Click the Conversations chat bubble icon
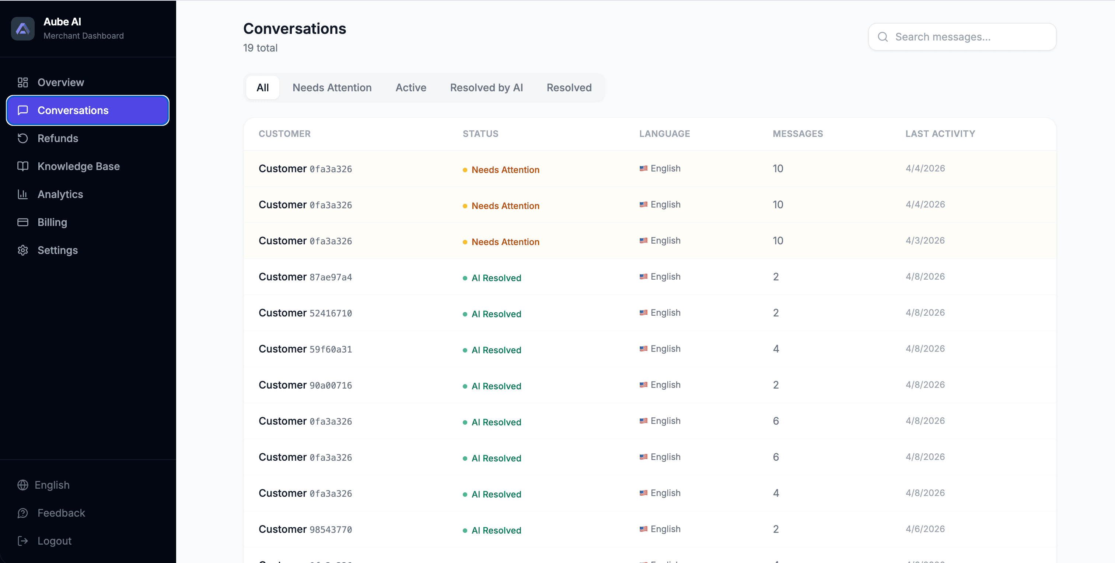 click(x=22, y=110)
